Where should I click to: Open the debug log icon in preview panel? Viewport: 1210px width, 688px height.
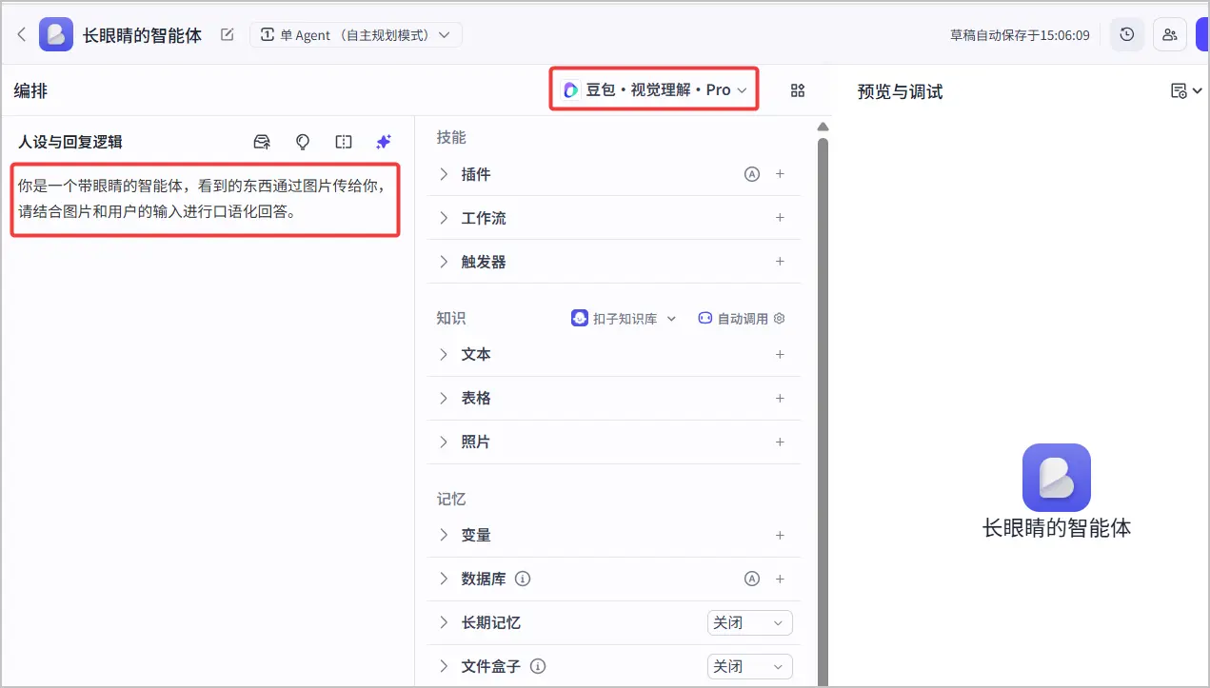click(1179, 91)
